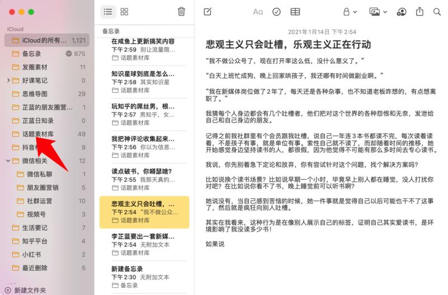
Task: Open search with magnifier icon
Action: [x=437, y=12]
